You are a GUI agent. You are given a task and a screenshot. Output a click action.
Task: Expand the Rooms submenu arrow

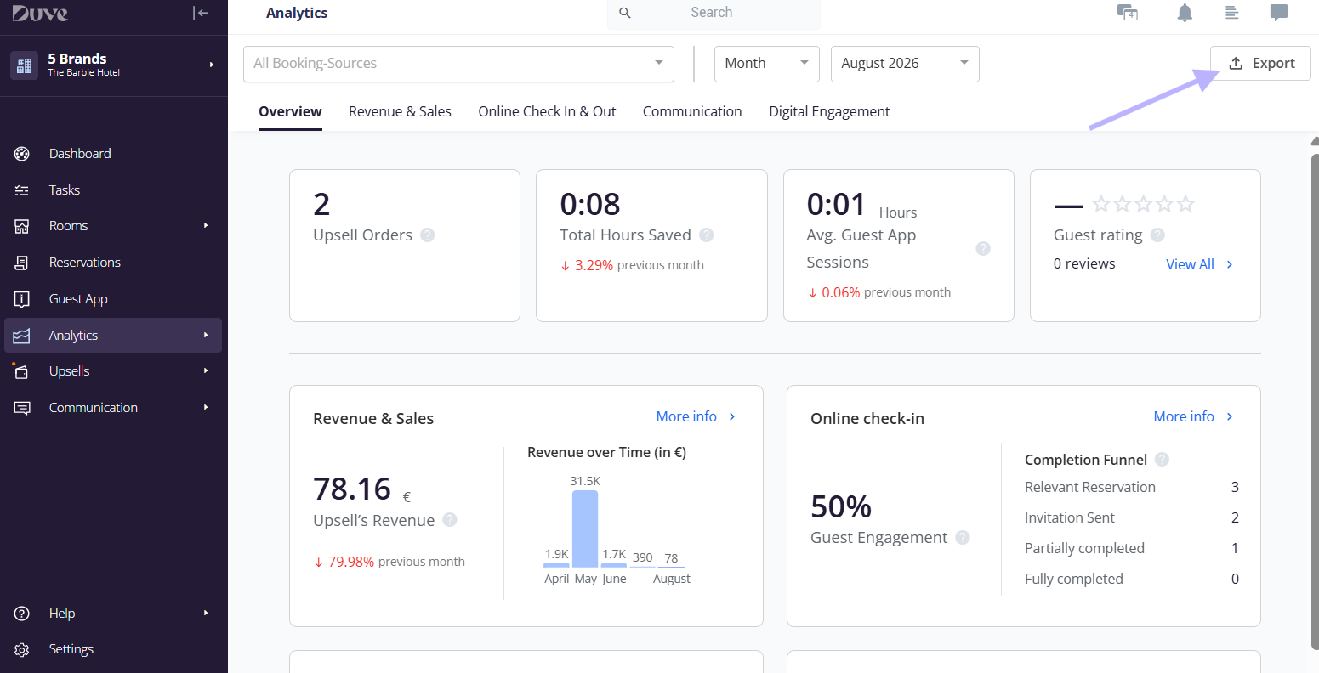coord(206,226)
